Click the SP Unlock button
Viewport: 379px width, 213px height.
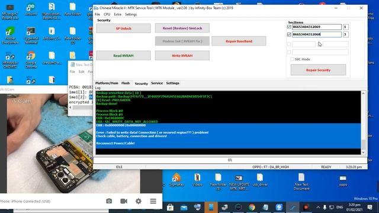click(x=124, y=28)
